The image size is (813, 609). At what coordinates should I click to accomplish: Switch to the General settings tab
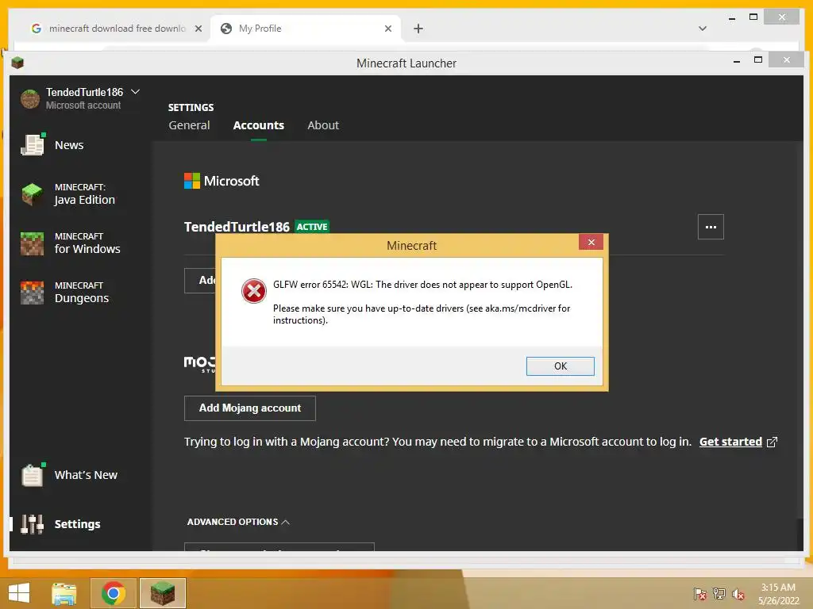point(189,125)
